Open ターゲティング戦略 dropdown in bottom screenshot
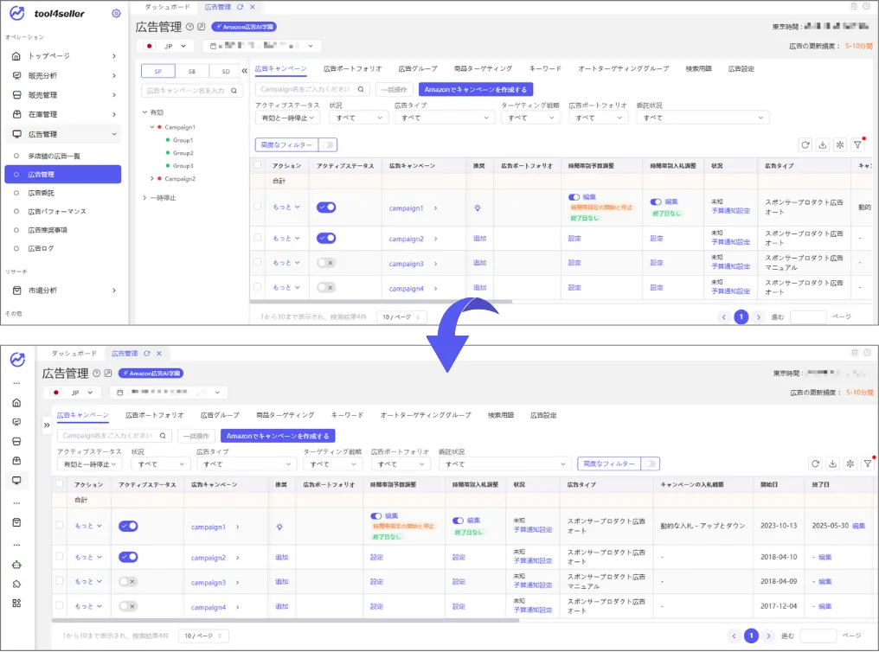Viewport: 879px width, 652px height. tap(333, 463)
